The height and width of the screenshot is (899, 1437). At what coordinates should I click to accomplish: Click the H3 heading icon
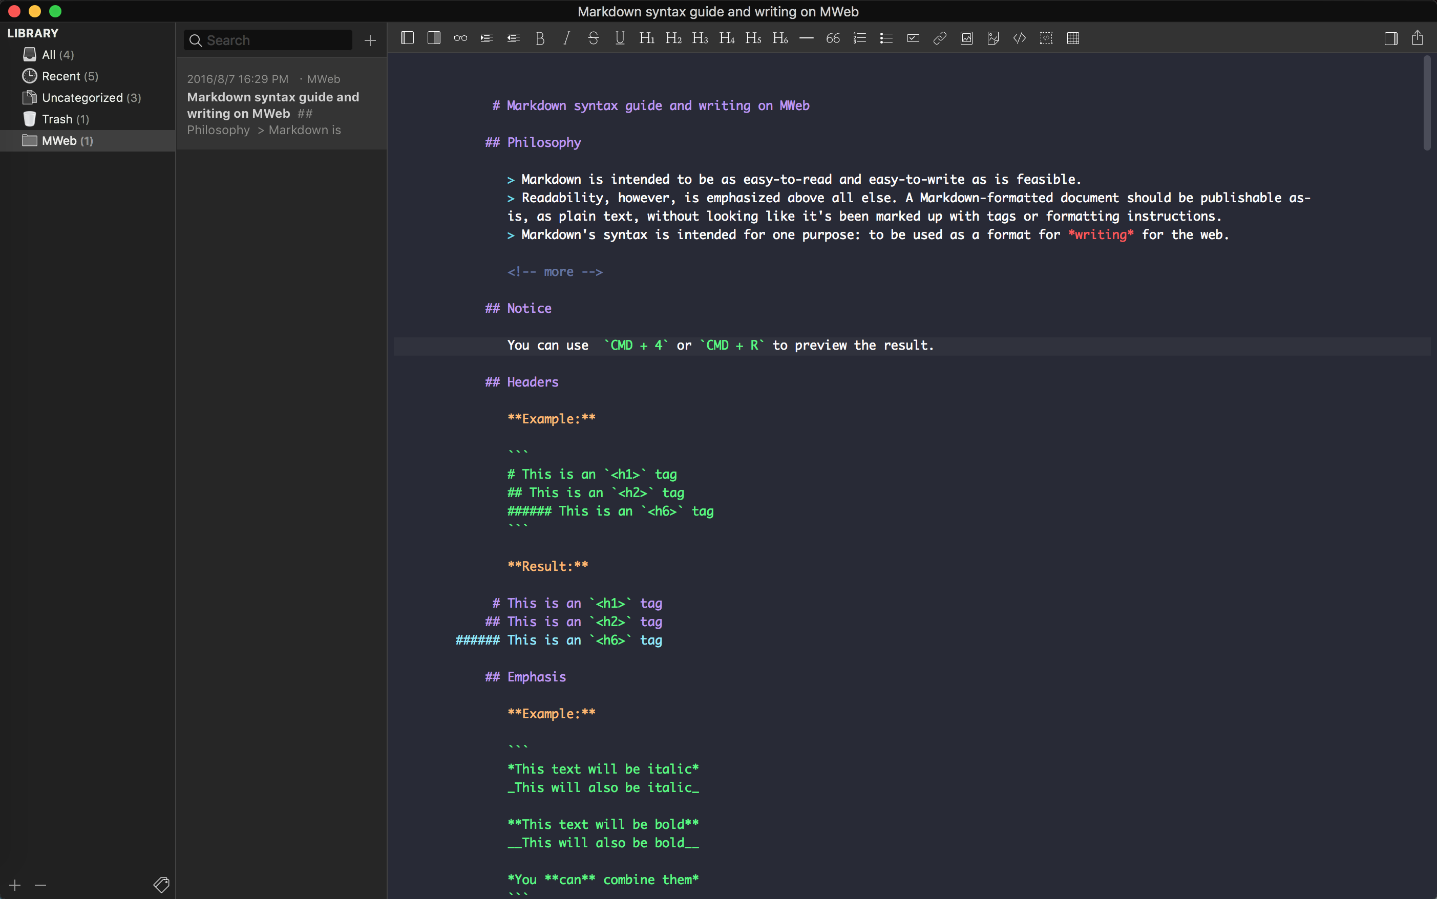coord(700,38)
